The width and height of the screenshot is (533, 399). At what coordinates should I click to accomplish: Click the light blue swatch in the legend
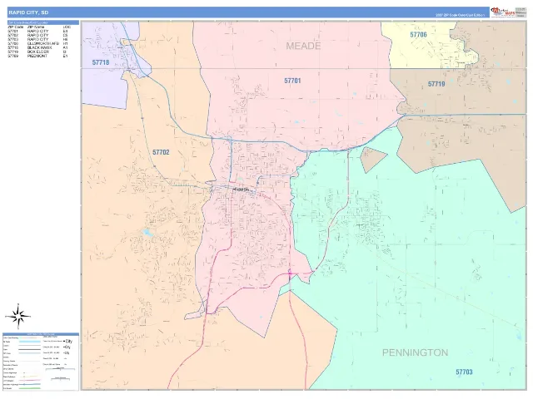[x=30, y=342]
